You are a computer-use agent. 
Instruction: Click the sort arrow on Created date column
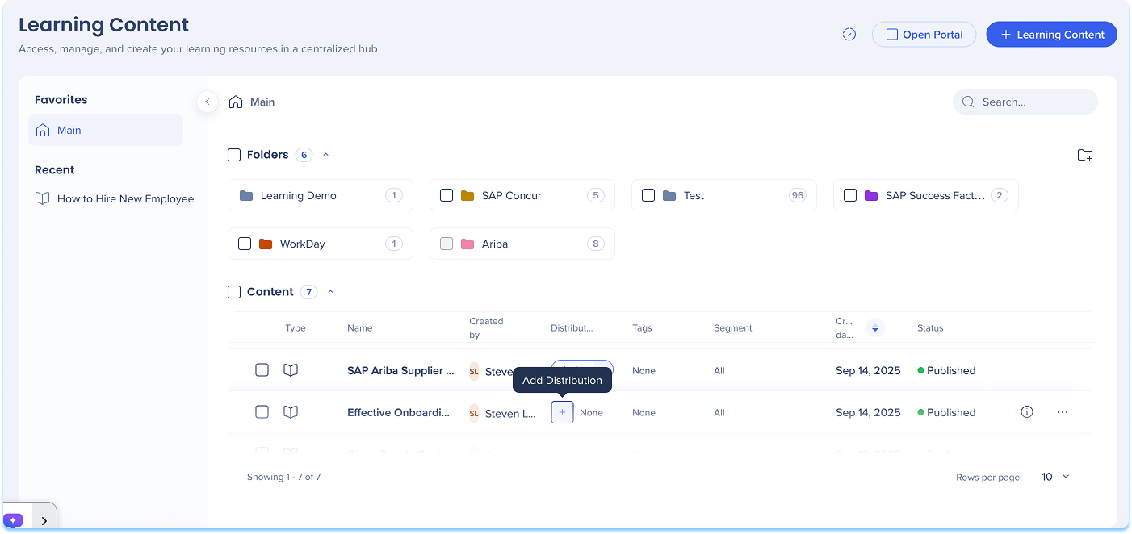[874, 328]
